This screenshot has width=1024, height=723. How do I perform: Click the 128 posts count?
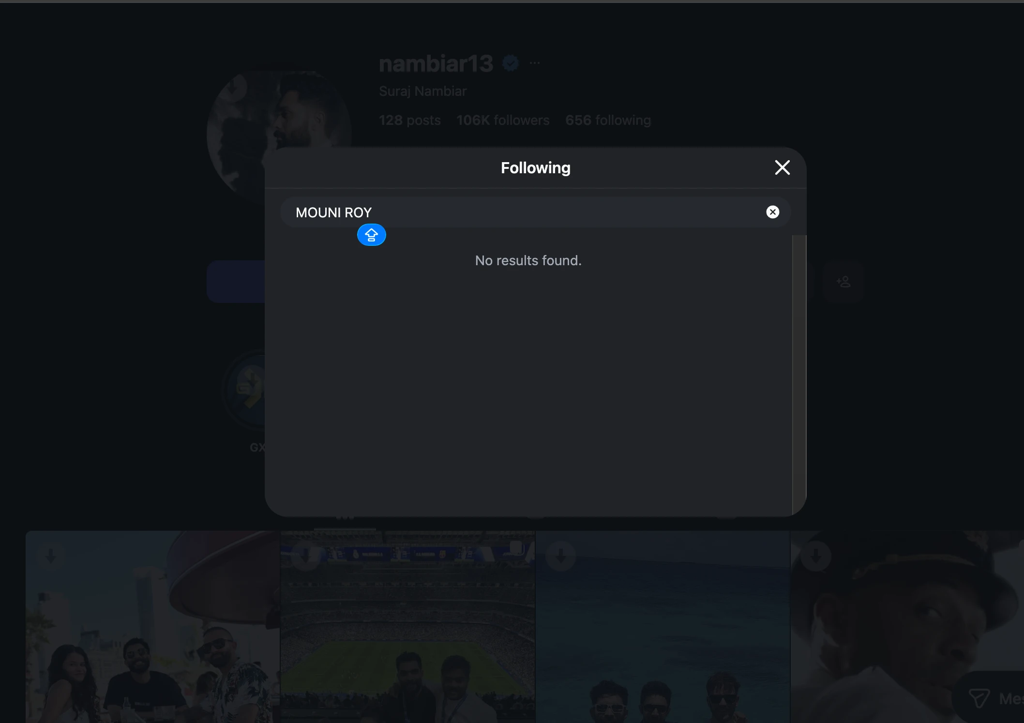[410, 120]
